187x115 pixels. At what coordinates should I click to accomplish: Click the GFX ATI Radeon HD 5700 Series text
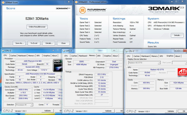click(x=164, y=26)
